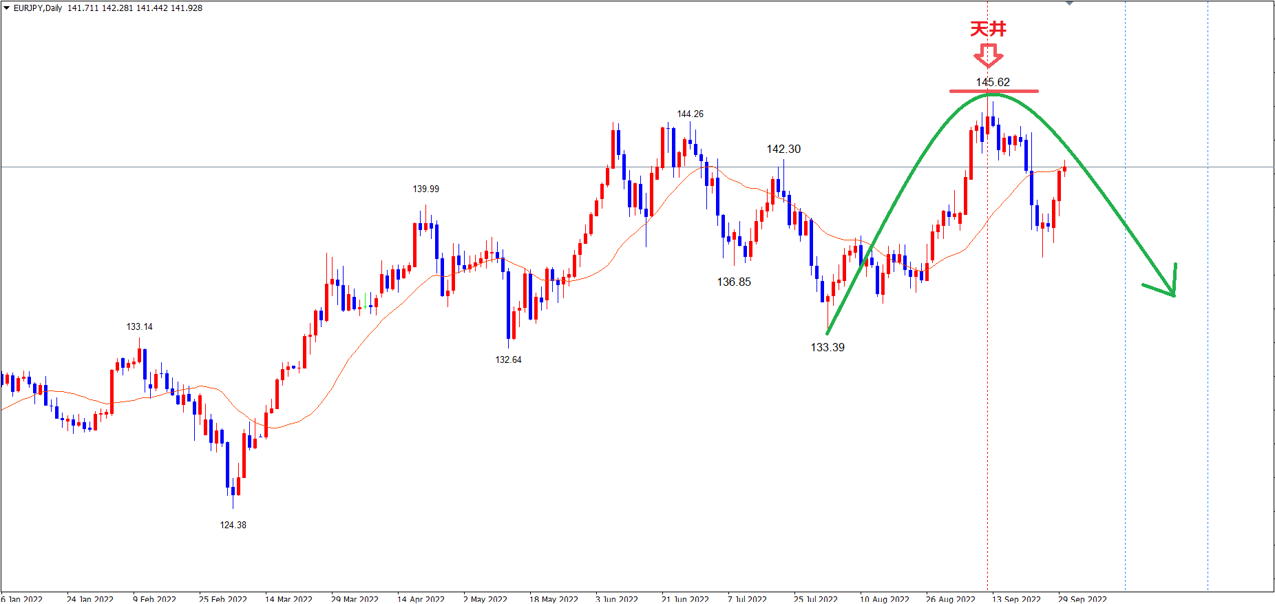Click the EURJPY,Daily symbol title text
The width and height of the screenshot is (1275, 604).
(x=38, y=8)
